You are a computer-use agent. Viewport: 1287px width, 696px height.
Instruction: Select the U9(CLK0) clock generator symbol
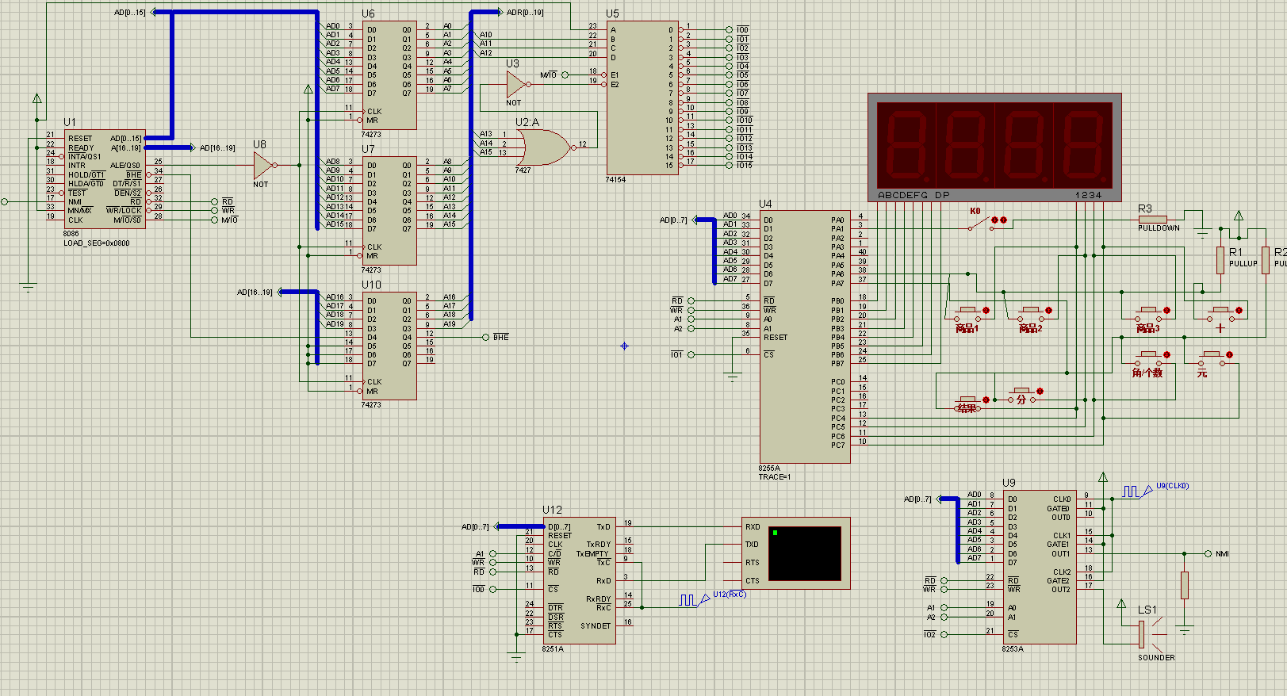(1137, 491)
